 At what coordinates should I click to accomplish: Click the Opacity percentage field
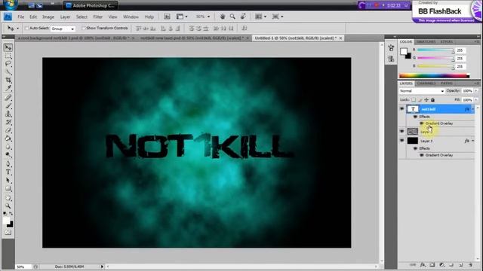[467, 91]
